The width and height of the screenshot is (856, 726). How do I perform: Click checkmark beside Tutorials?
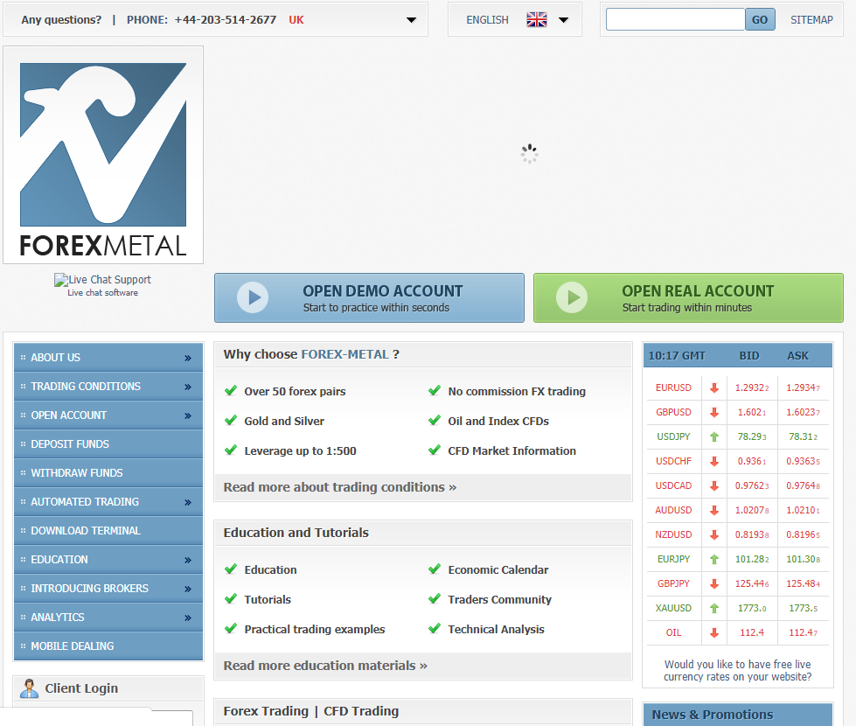pyautogui.click(x=231, y=598)
